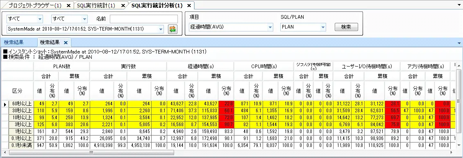Click red cell showing 56.5
463x158 pixels.
pyautogui.click(x=393, y=111)
